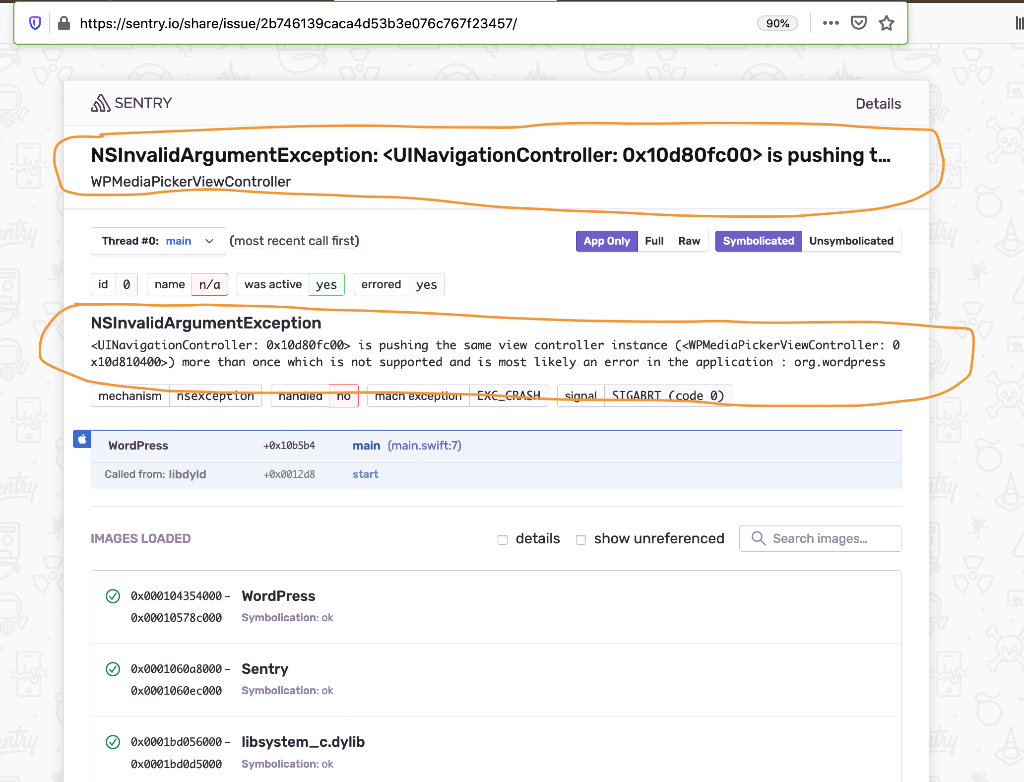
Task: Click the 90% zoom level control
Action: (x=777, y=23)
